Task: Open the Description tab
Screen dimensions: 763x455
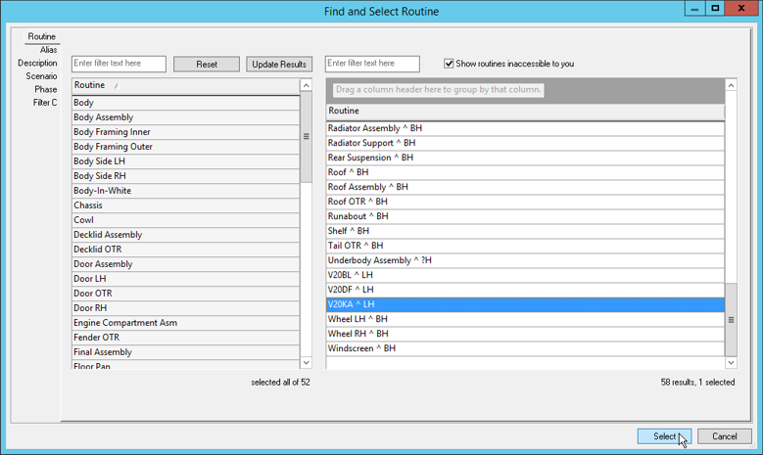Action: tap(37, 63)
